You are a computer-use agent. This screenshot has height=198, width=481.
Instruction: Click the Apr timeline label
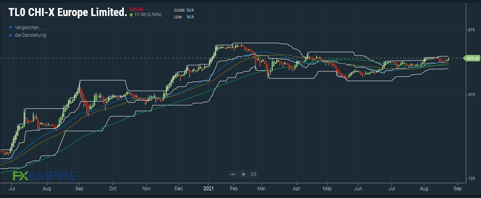[x=297, y=188]
